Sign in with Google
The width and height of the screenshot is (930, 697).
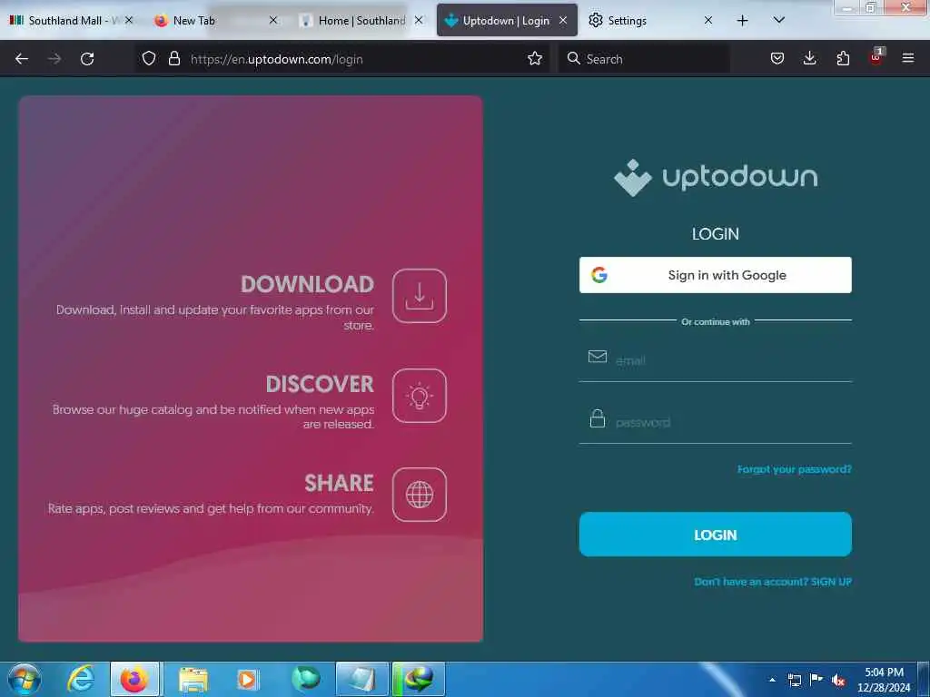point(716,275)
